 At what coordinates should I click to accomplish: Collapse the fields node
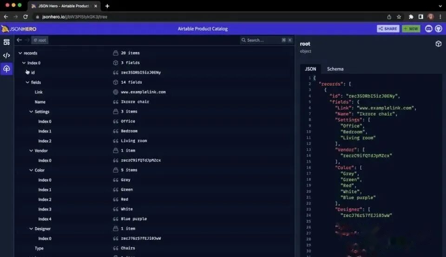pos(27,83)
